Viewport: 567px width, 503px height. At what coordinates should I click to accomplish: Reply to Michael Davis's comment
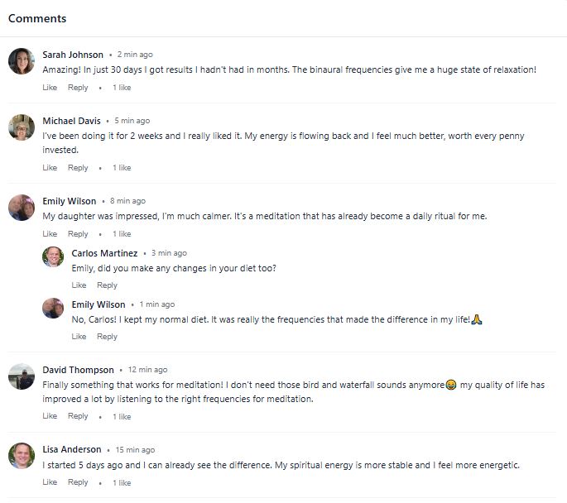78,168
